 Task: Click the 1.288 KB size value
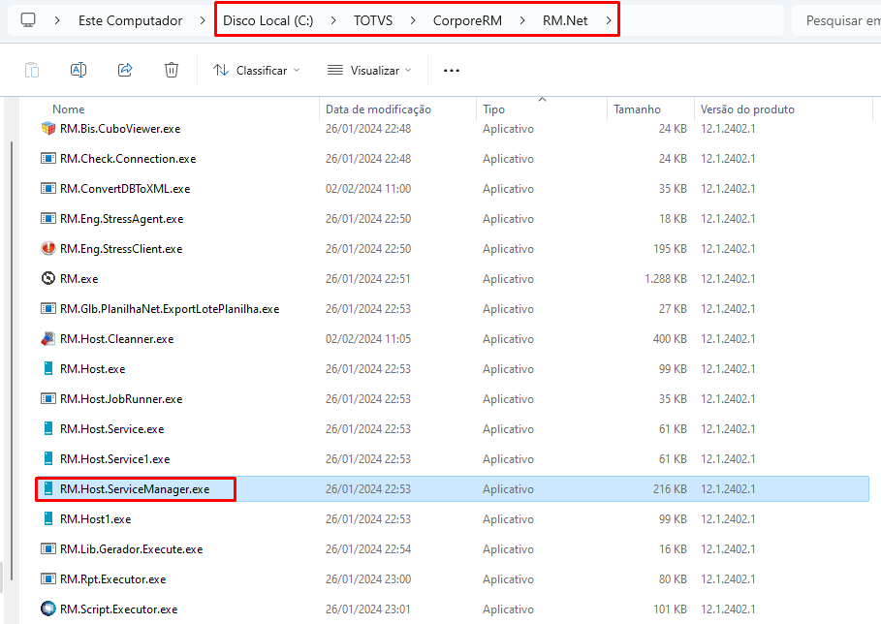[665, 279]
